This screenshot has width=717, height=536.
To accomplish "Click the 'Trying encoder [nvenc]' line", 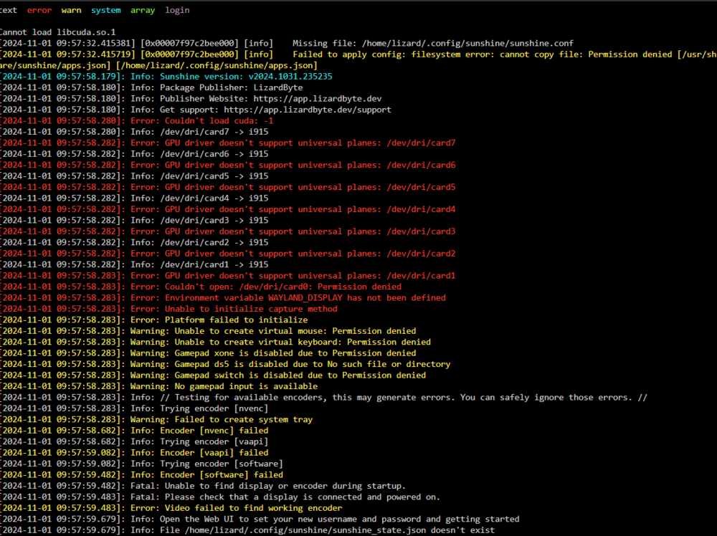I will coord(134,408).
